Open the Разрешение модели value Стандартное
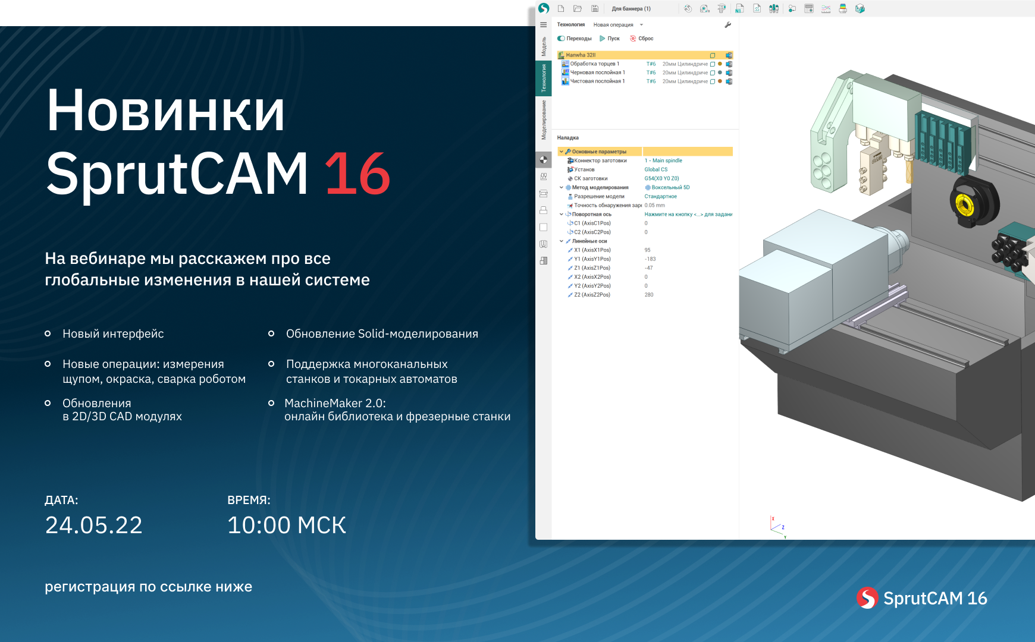The height and width of the screenshot is (642, 1035). click(661, 196)
